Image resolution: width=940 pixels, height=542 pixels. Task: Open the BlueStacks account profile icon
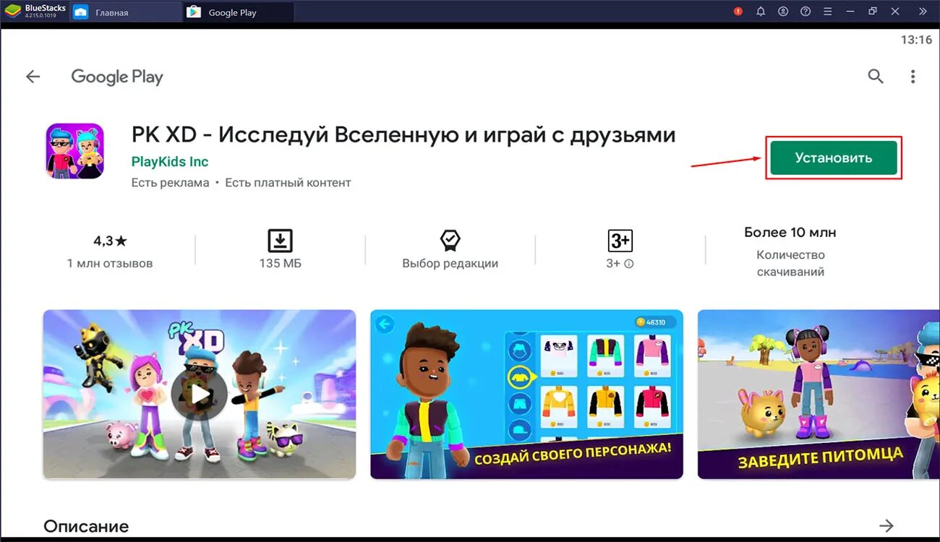(x=783, y=12)
